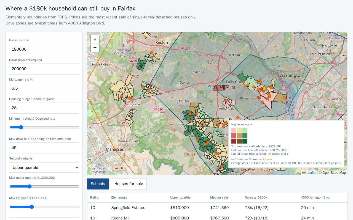353x220 pixels.
Task: Focus the Mortgage rate % field
Action: (x=44, y=89)
